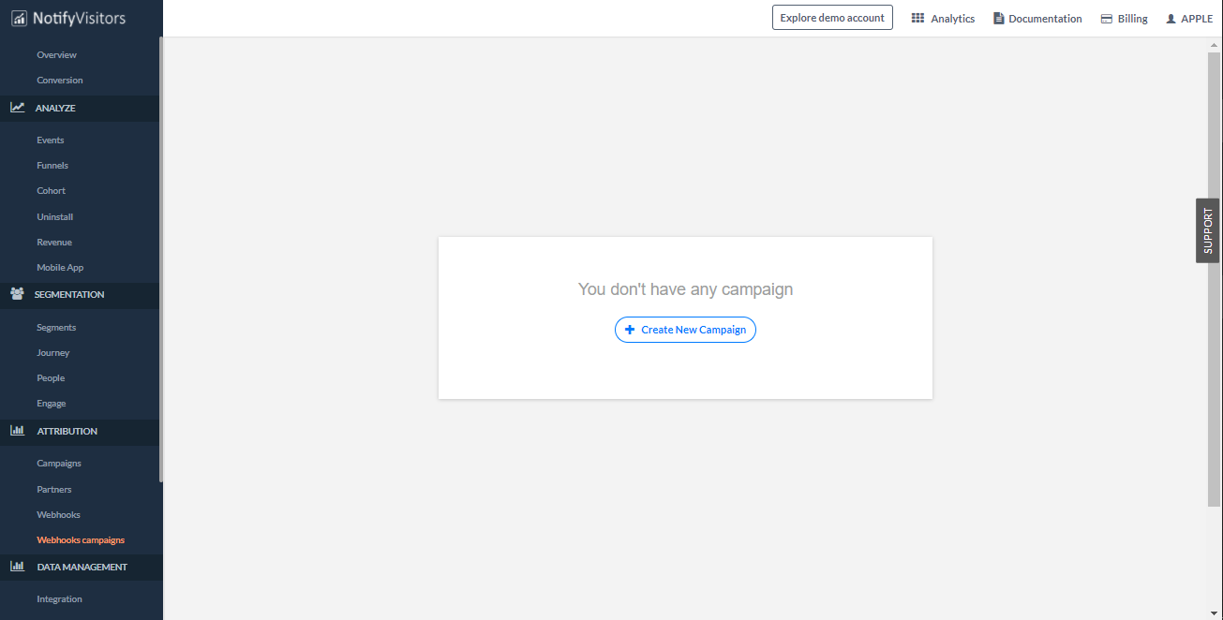Collapse the ANALYZE section header
1223x620 pixels.
point(55,109)
